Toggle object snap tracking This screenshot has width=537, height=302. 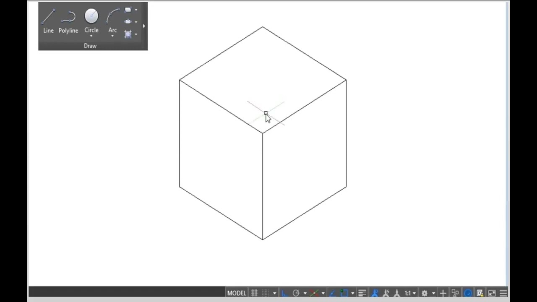[x=333, y=293]
